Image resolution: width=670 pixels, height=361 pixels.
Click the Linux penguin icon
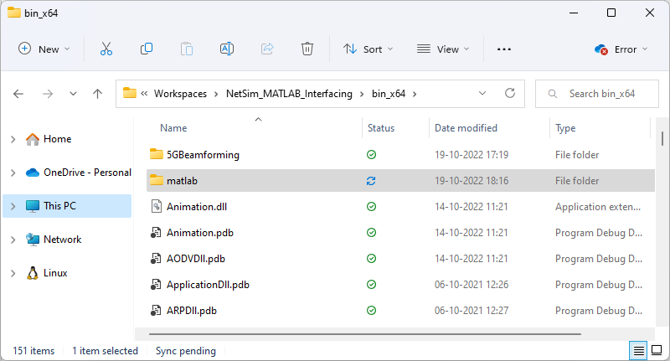point(33,273)
